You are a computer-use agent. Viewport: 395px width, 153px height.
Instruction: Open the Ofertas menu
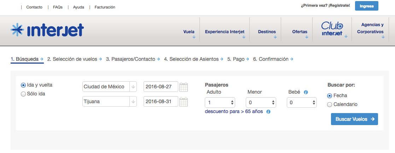point(300,32)
